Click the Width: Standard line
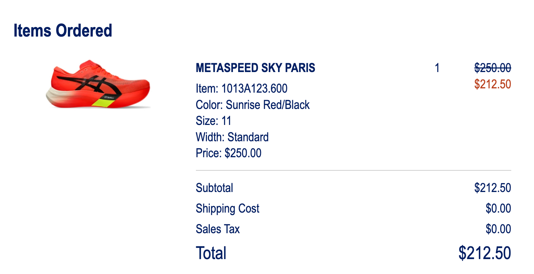 click(x=232, y=137)
